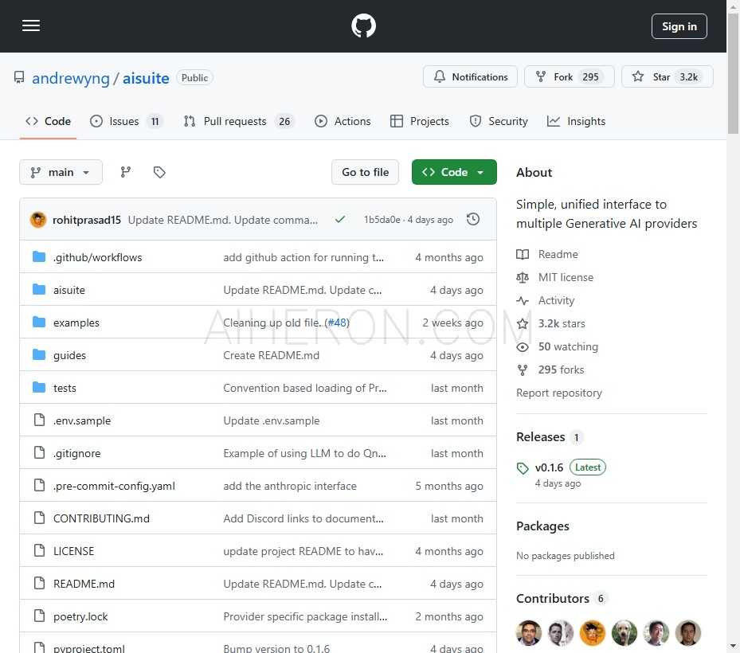Open the Actions tab
Screen dimensions: 740x653
pyautogui.click(x=343, y=121)
